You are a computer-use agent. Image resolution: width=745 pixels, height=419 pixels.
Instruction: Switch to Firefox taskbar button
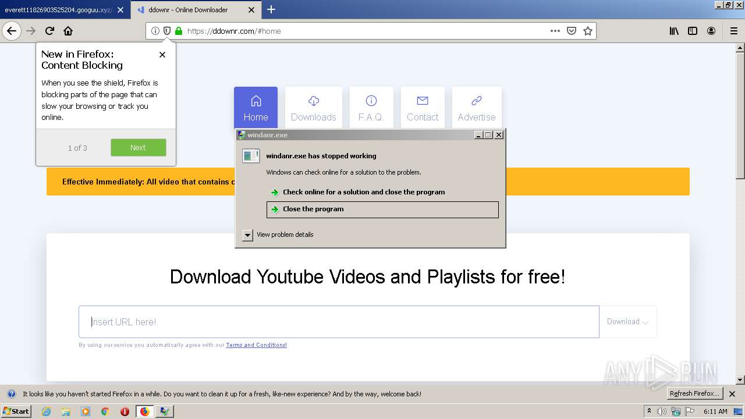pos(144,411)
